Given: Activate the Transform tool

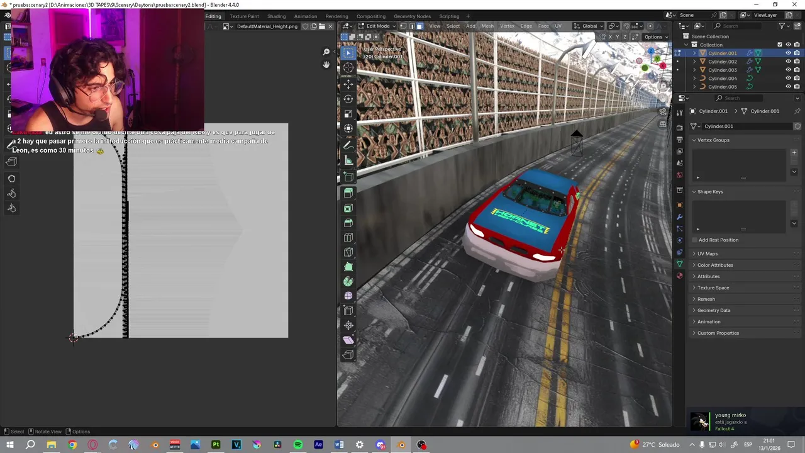Looking at the screenshot, I should tap(348, 129).
